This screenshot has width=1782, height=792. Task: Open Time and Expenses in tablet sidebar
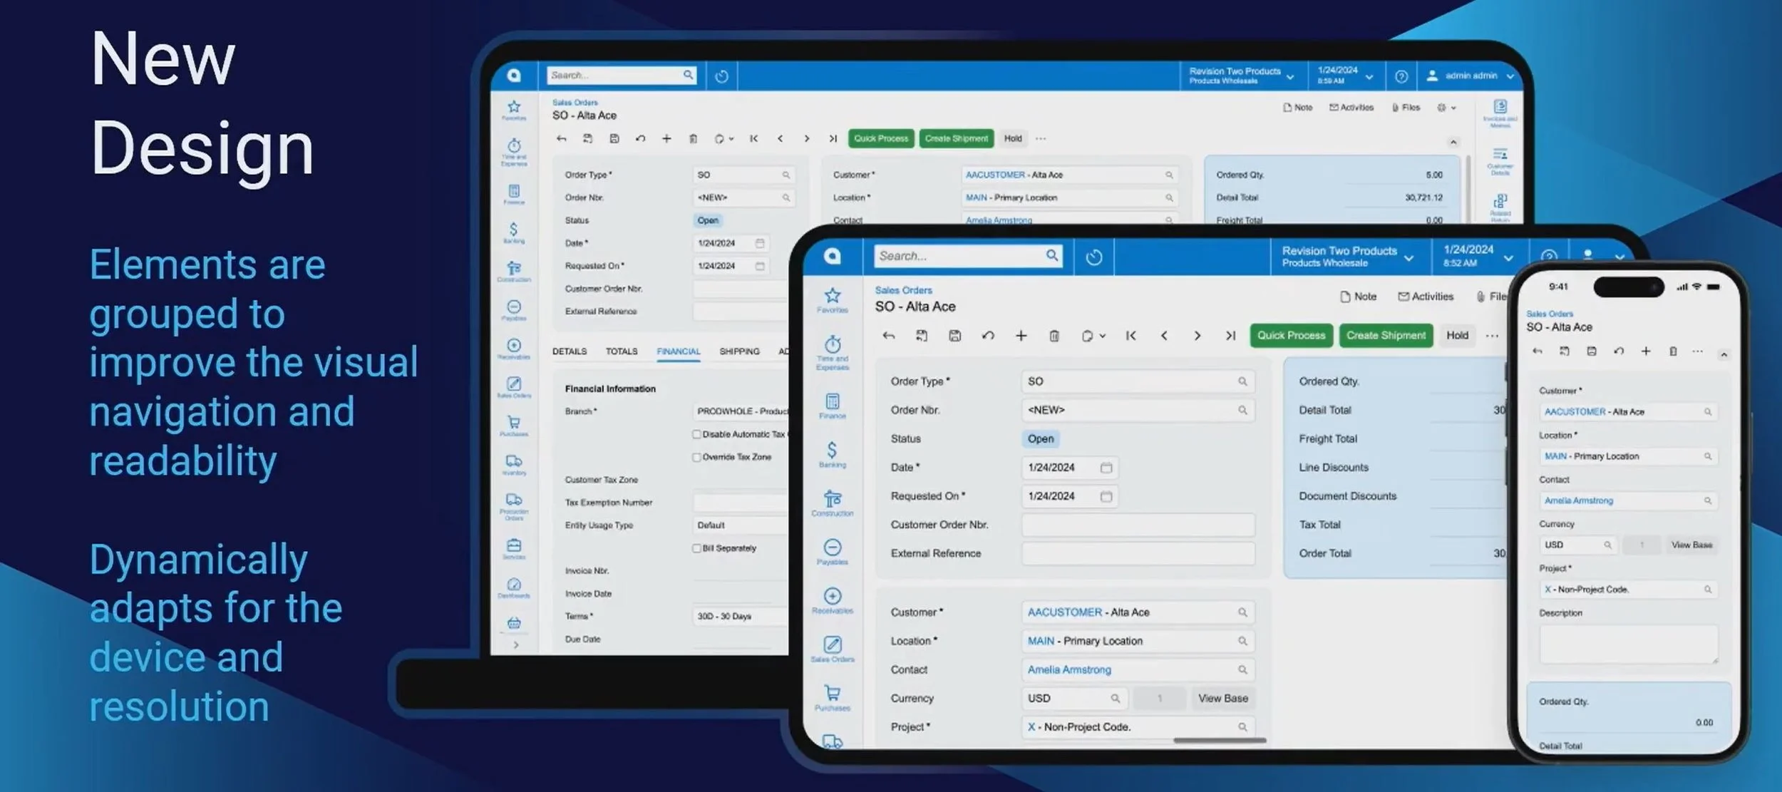click(x=832, y=348)
